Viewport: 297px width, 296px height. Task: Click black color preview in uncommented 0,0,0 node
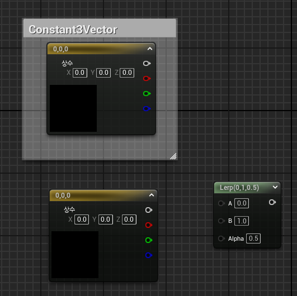point(75,255)
